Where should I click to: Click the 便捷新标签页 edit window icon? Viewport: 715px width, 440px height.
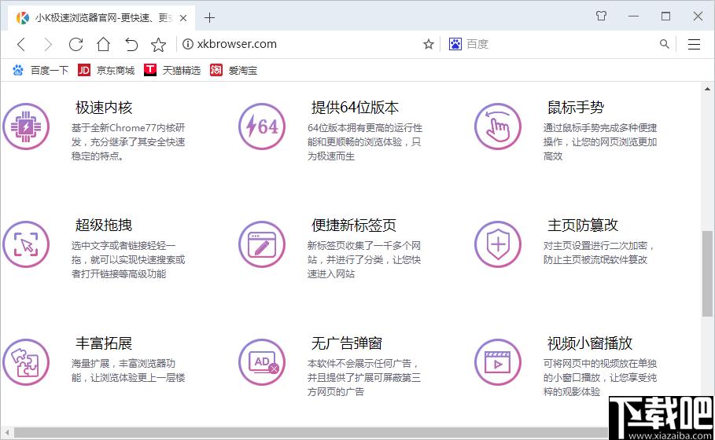pyautogui.click(x=262, y=244)
